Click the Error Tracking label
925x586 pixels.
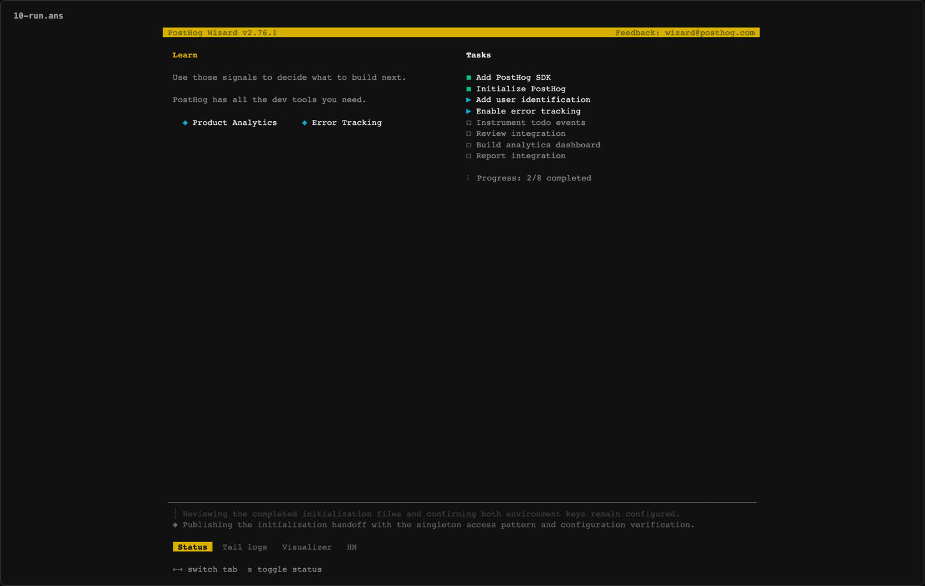tap(347, 122)
